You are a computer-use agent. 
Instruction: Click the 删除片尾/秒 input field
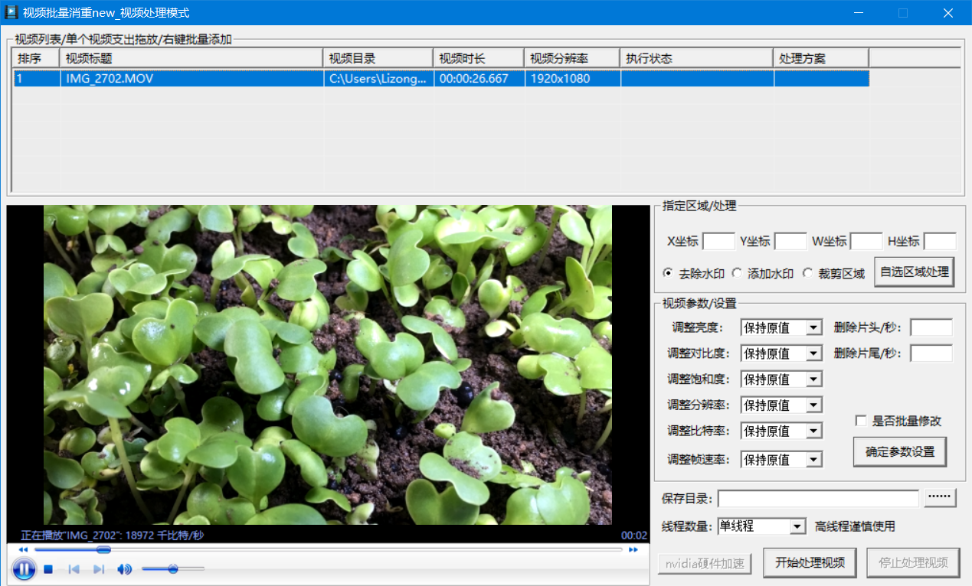(931, 353)
